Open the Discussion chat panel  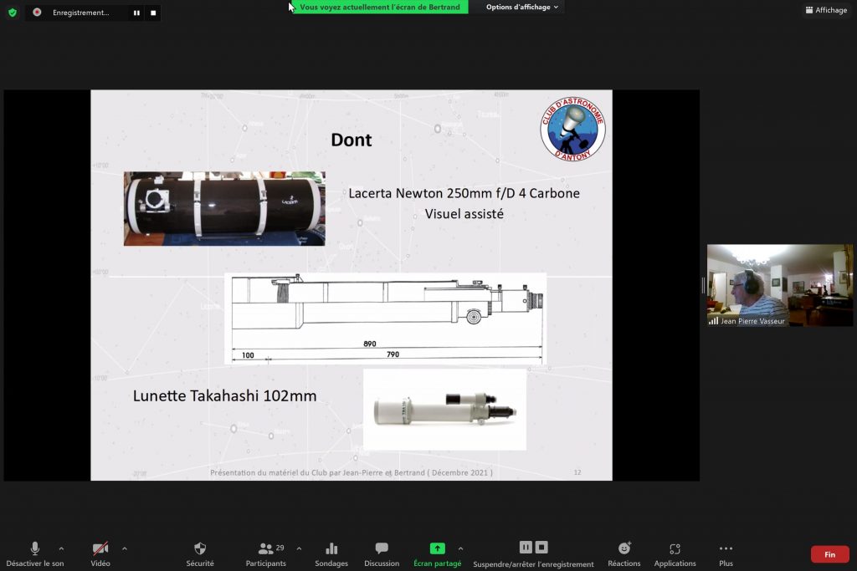tap(382, 554)
